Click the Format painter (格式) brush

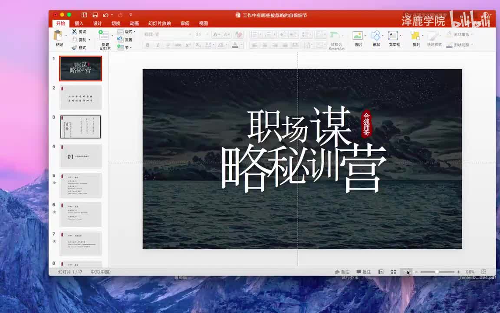click(74, 47)
